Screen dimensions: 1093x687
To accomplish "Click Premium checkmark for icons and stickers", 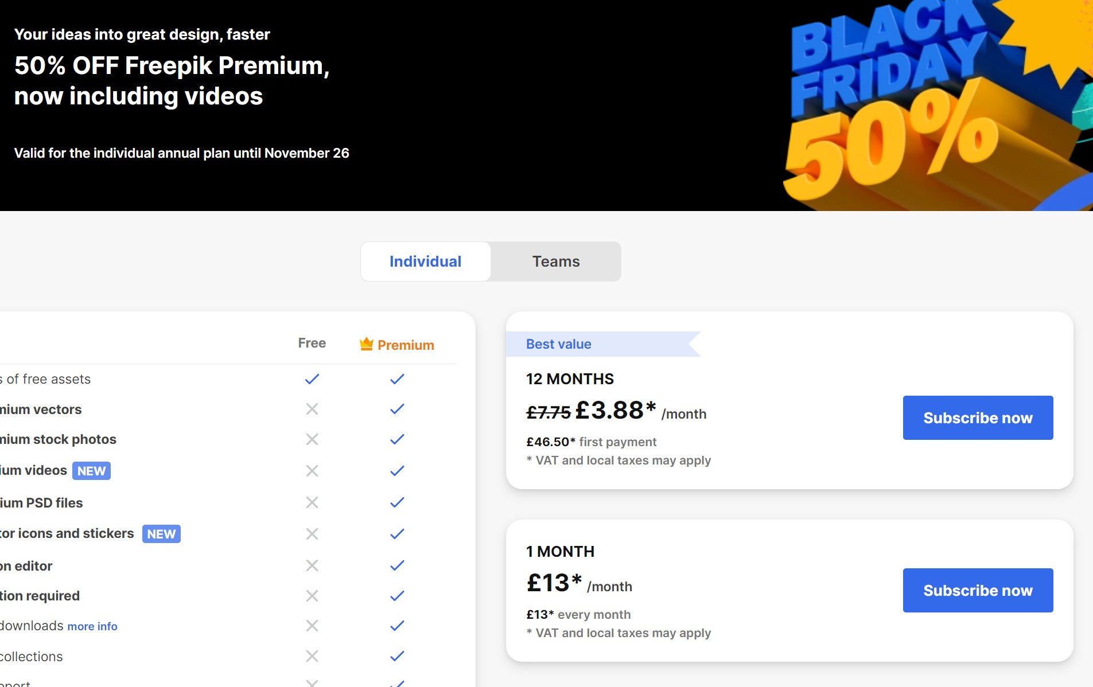I will tap(397, 534).
